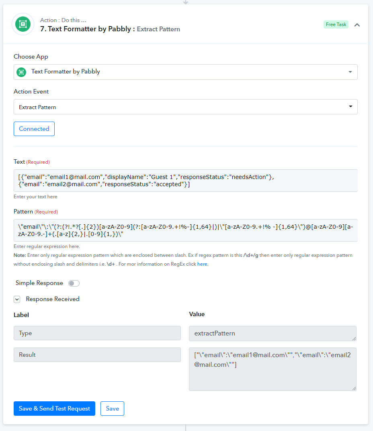Click the extractPattern value box
The image size is (373, 431).
pos(272,333)
